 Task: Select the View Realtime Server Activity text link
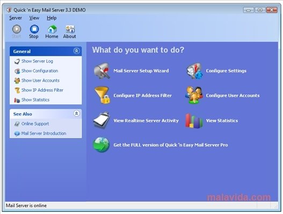click(x=146, y=121)
